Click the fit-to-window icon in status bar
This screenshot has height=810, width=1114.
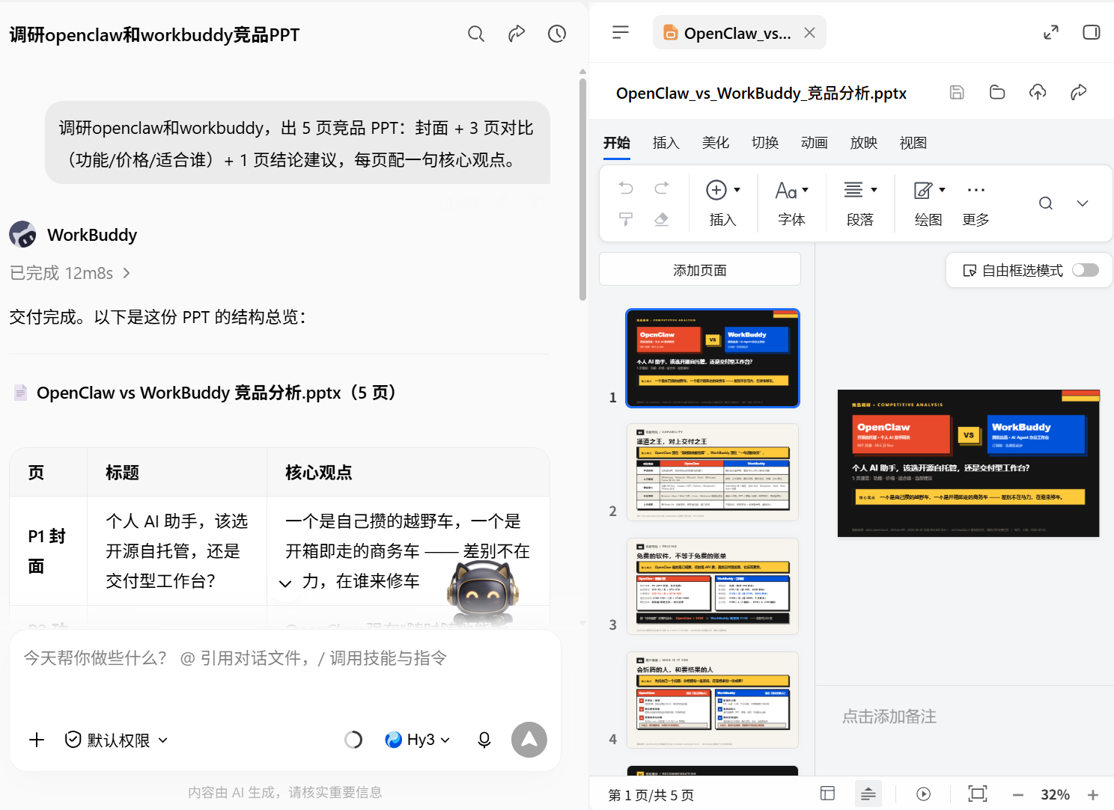pyautogui.click(x=978, y=794)
